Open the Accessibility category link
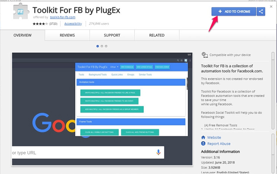Screen dimensions: 277x174 tap(73, 24)
